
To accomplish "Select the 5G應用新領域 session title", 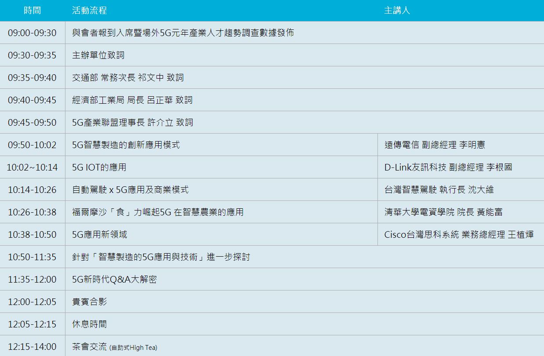I will click(x=99, y=235).
